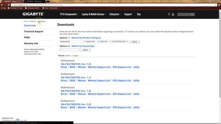This screenshot has width=221, height=124.
Task: Click Search by Product Category link
Action: 86,38
